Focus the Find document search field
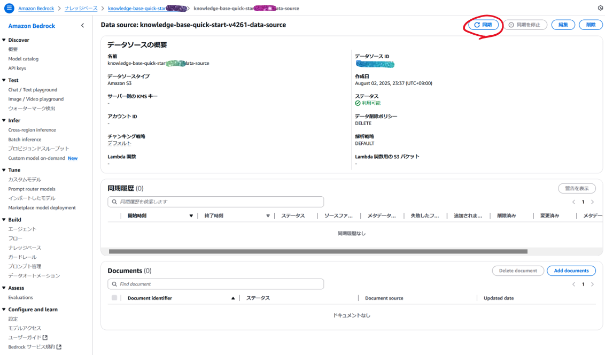 216,284
